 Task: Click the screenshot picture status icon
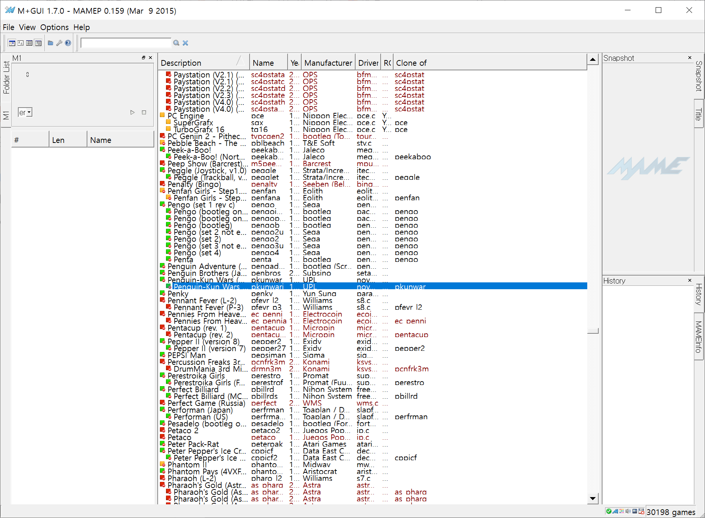point(635,511)
